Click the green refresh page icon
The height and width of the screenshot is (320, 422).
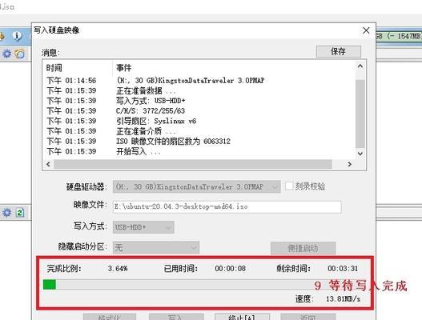click(20, 213)
